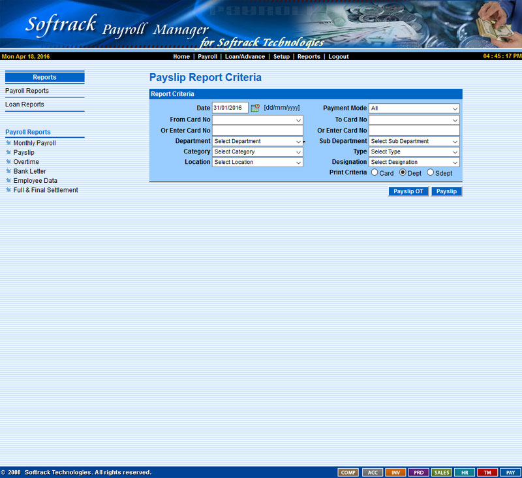Open Loan Reports in the sidebar
The width and height of the screenshot is (522, 478).
25,104
